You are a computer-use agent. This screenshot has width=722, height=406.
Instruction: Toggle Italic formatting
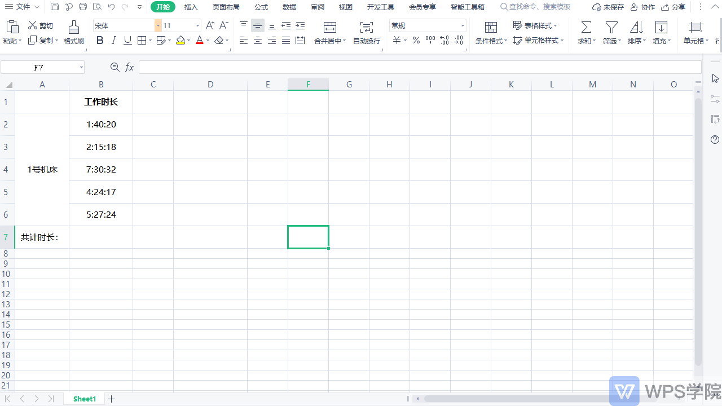tap(114, 40)
